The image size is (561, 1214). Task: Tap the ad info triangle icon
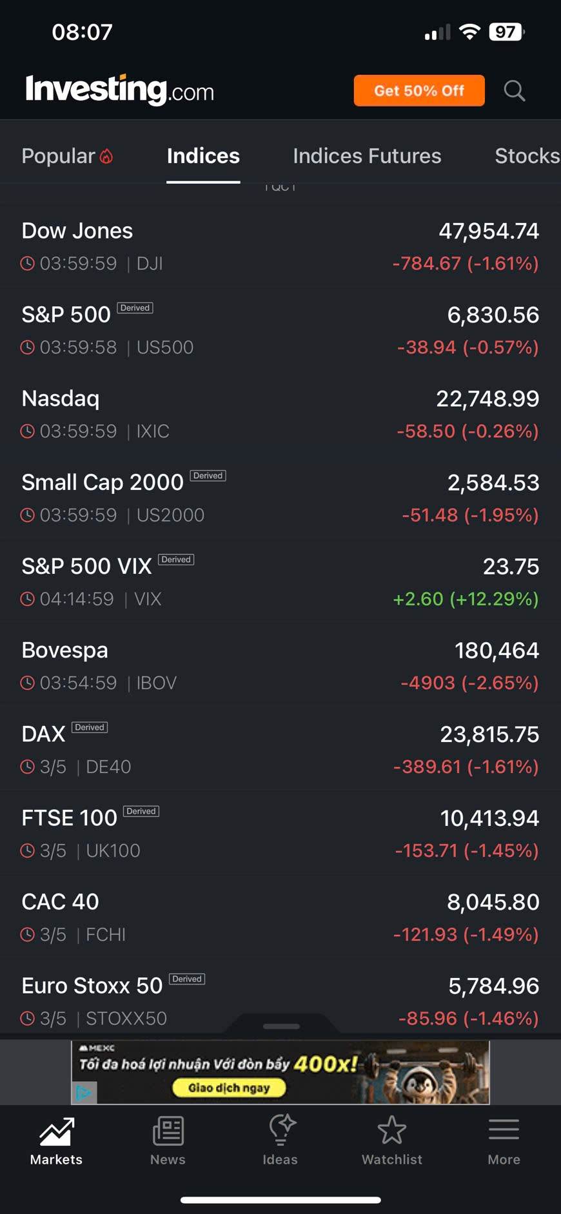[x=84, y=1093]
